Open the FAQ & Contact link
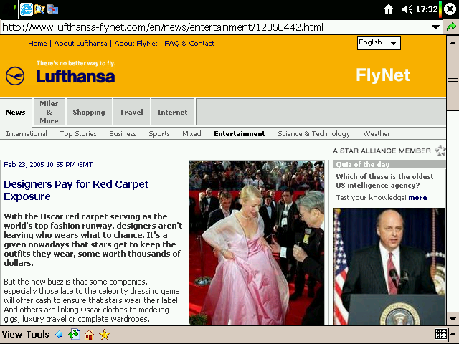This screenshot has width=459, height=344. (x=189, y=44)
